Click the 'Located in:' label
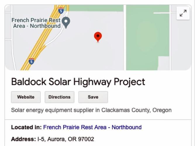This screenshot has width=195, height=146. coord(26,127)
